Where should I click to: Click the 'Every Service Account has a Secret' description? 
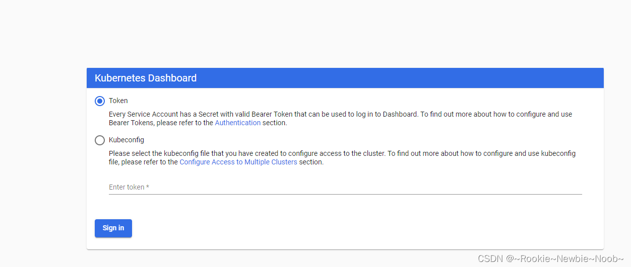(x=341, y=118)
